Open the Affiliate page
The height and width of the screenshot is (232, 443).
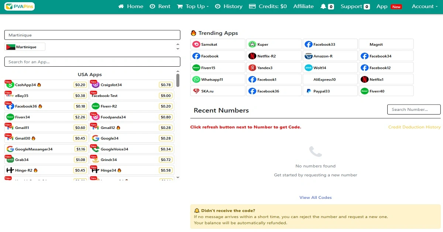303,6
